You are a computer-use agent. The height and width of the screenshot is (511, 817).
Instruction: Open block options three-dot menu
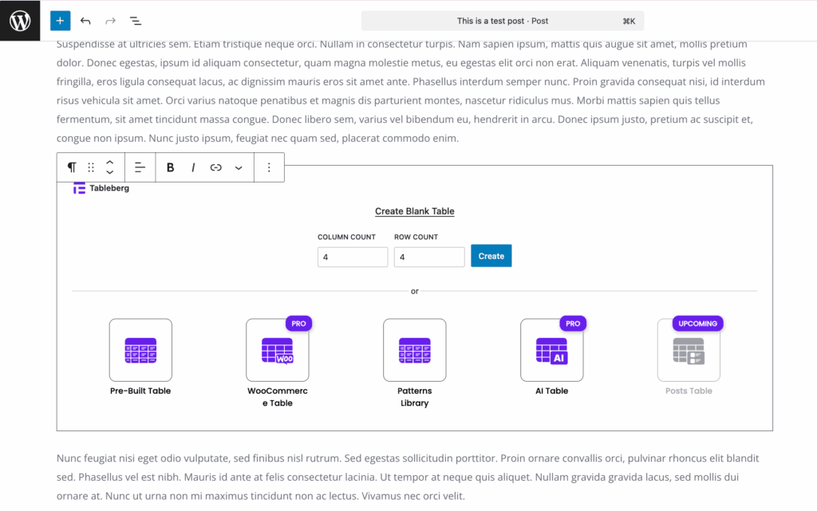[x=269, y=167]
